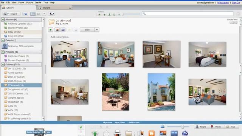Viewport: 242px width, 136px height.
Task: Switch to the Import tab
Action: pyautogui.click(x=55, y=8)
